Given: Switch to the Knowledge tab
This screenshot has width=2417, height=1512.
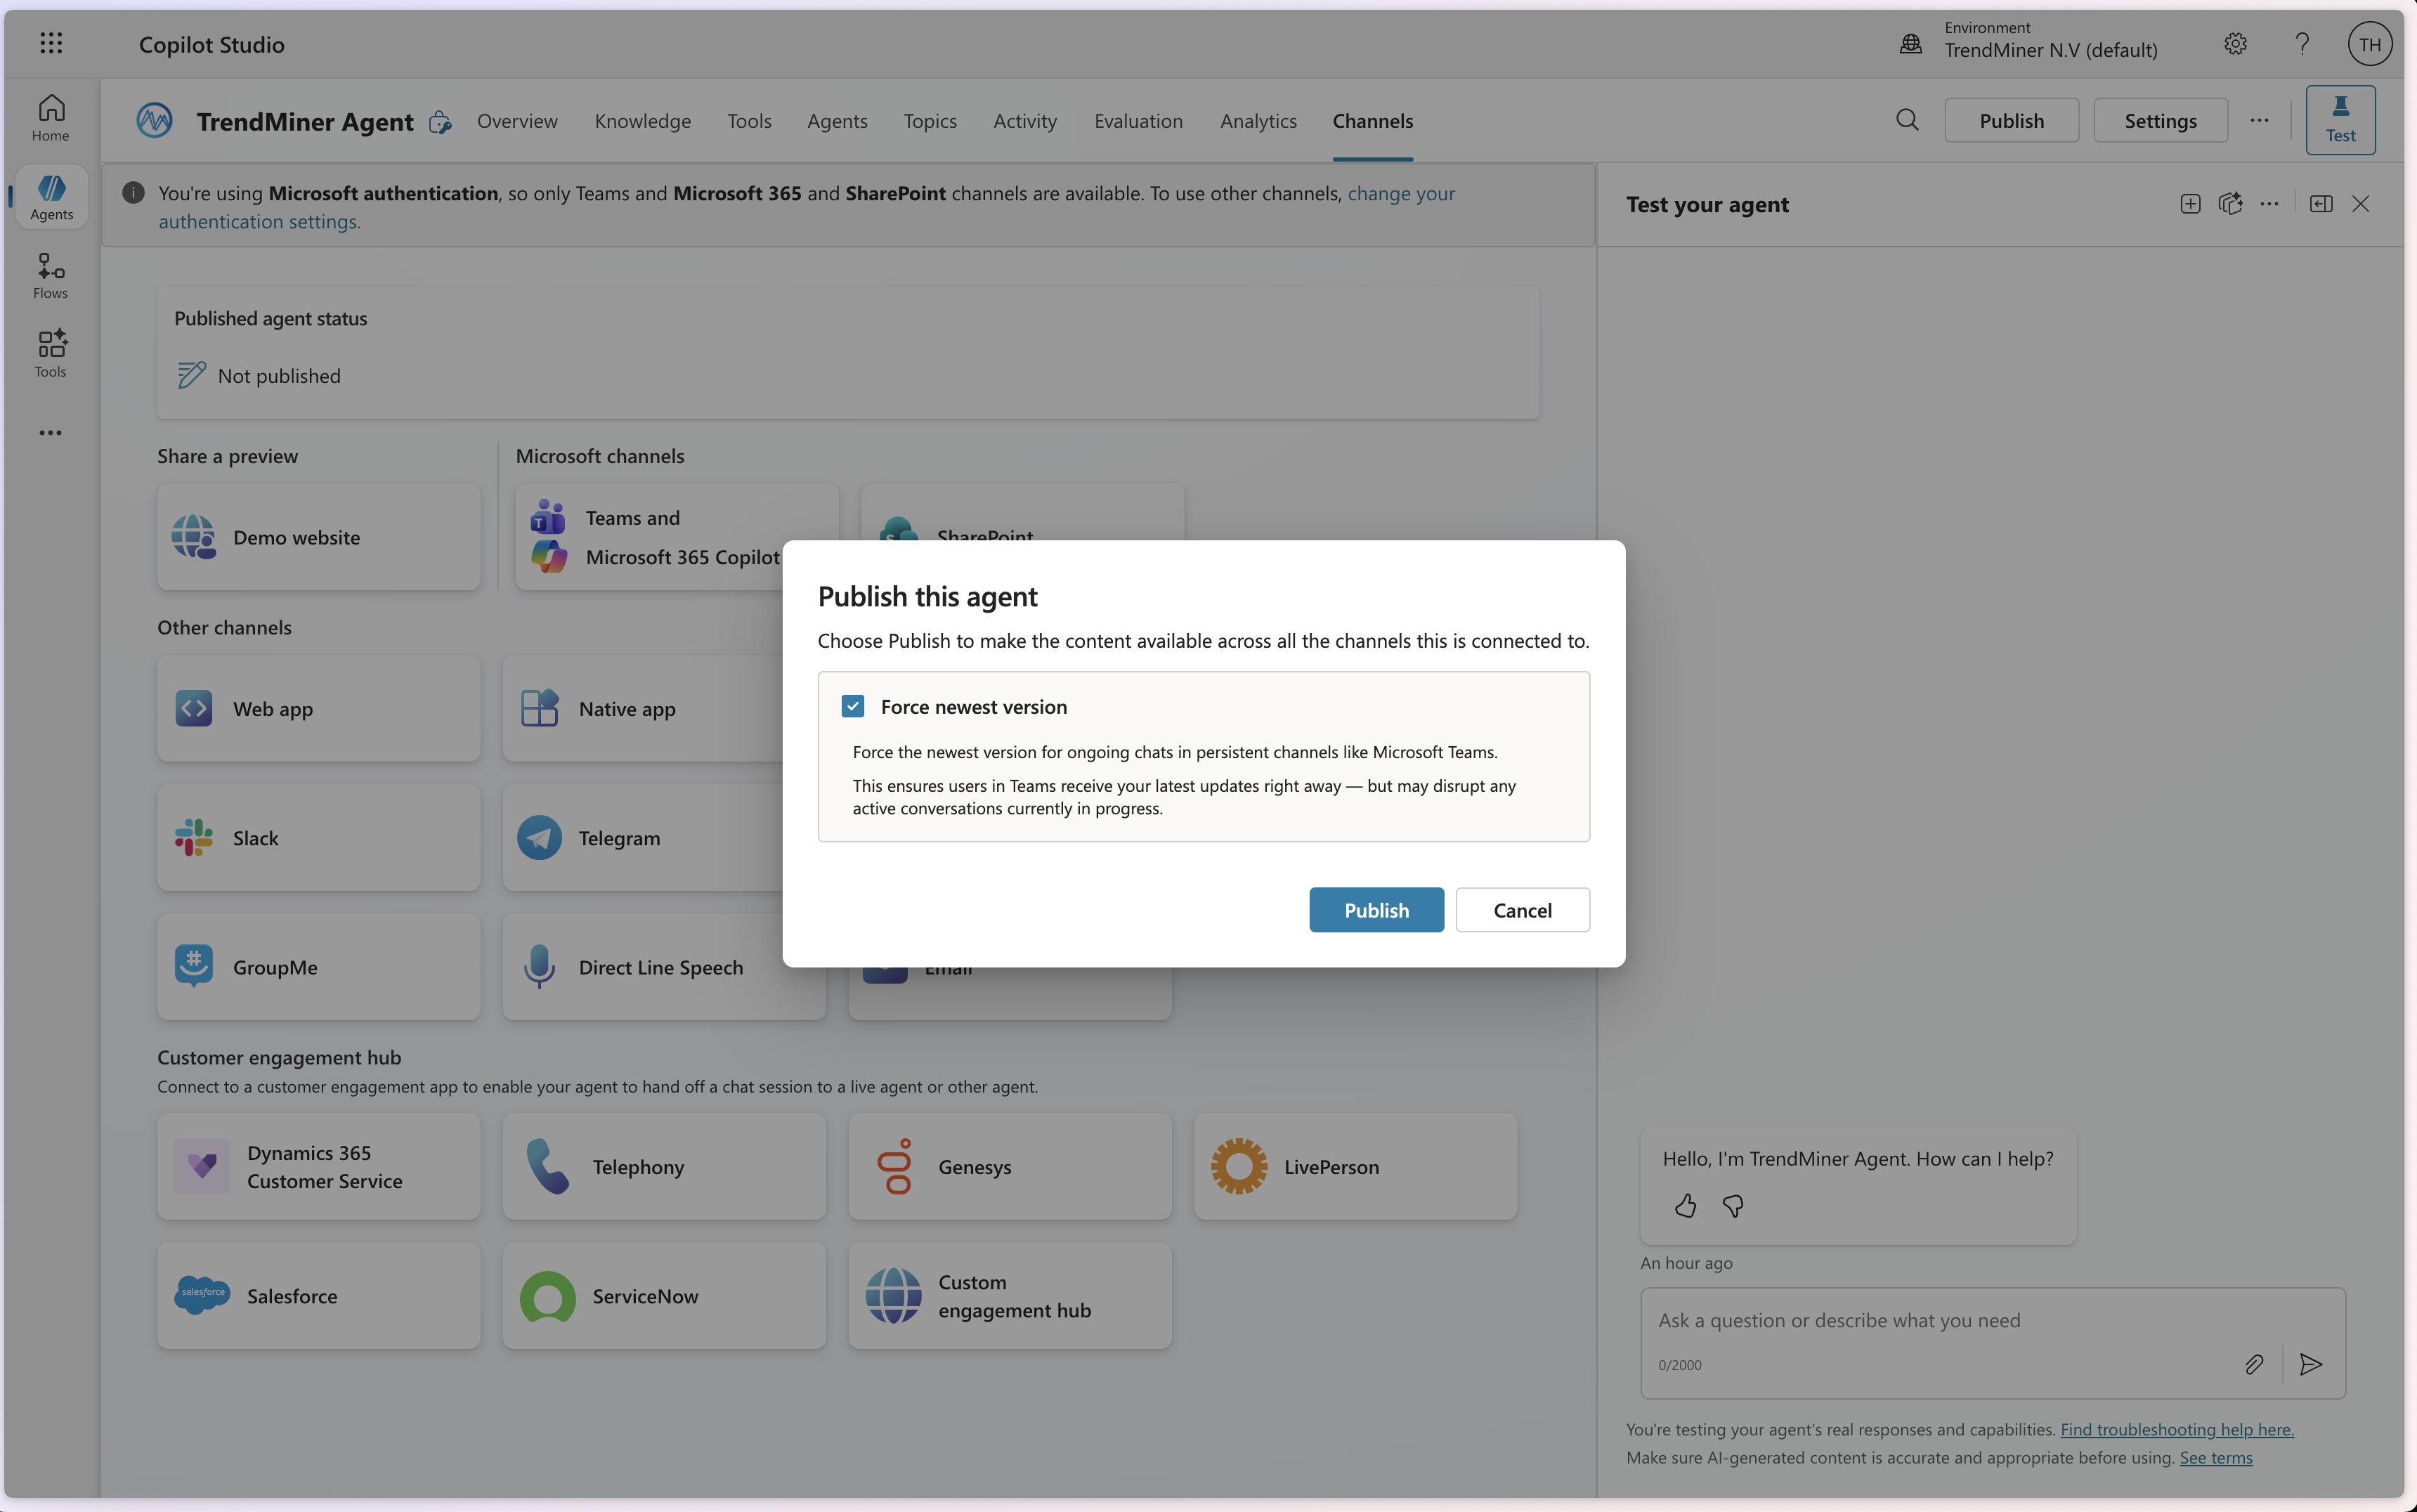Looking at the screenshot, I should click(643, 121).
